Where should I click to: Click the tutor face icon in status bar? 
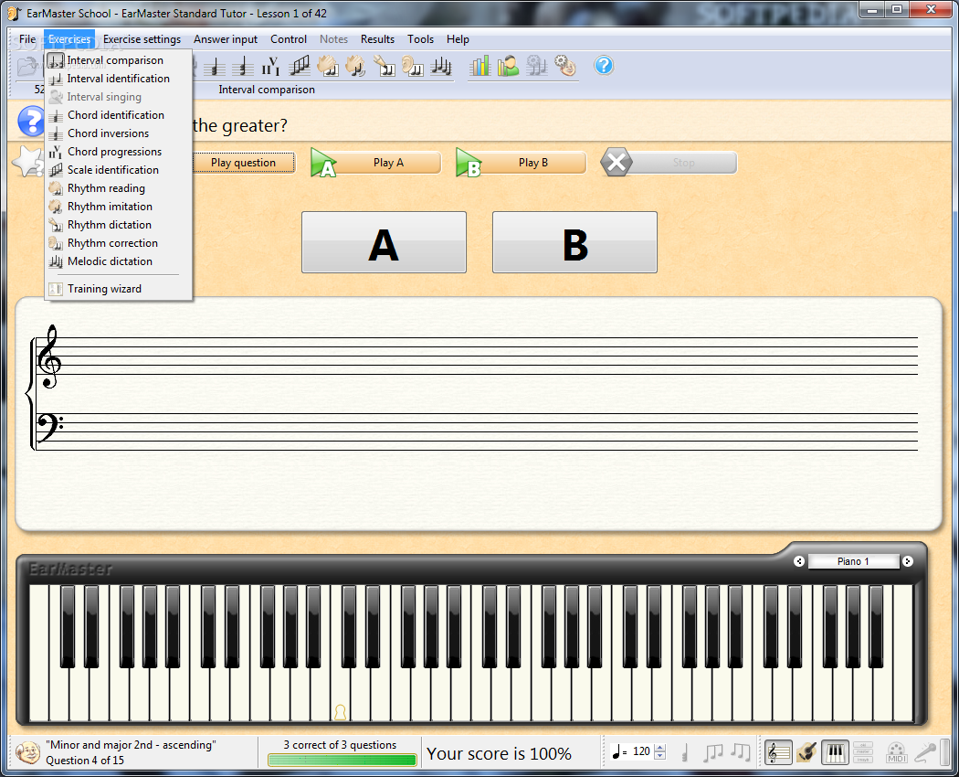click(27, 752)
